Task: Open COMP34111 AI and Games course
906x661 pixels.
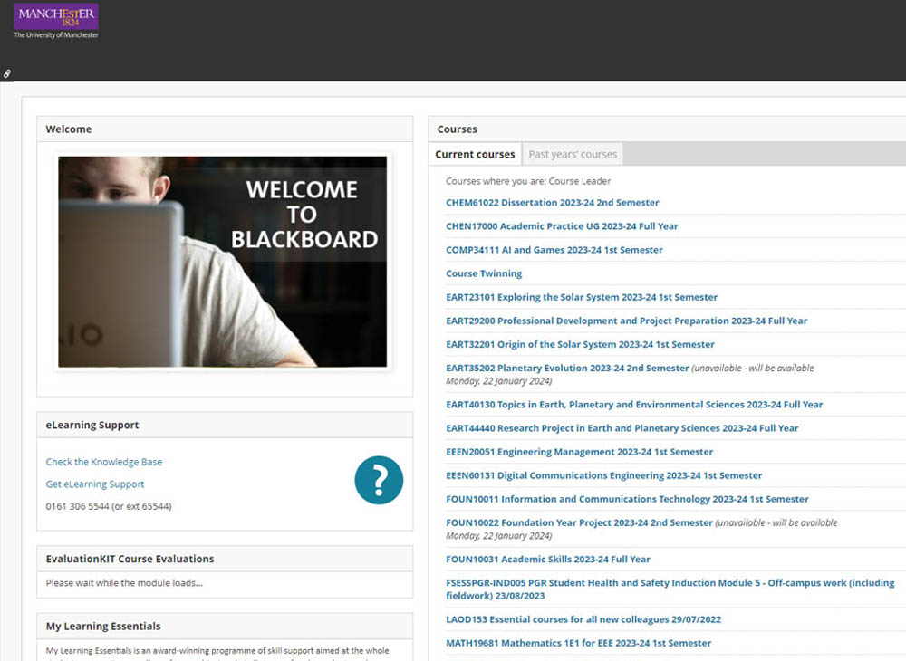Action: 554,250
